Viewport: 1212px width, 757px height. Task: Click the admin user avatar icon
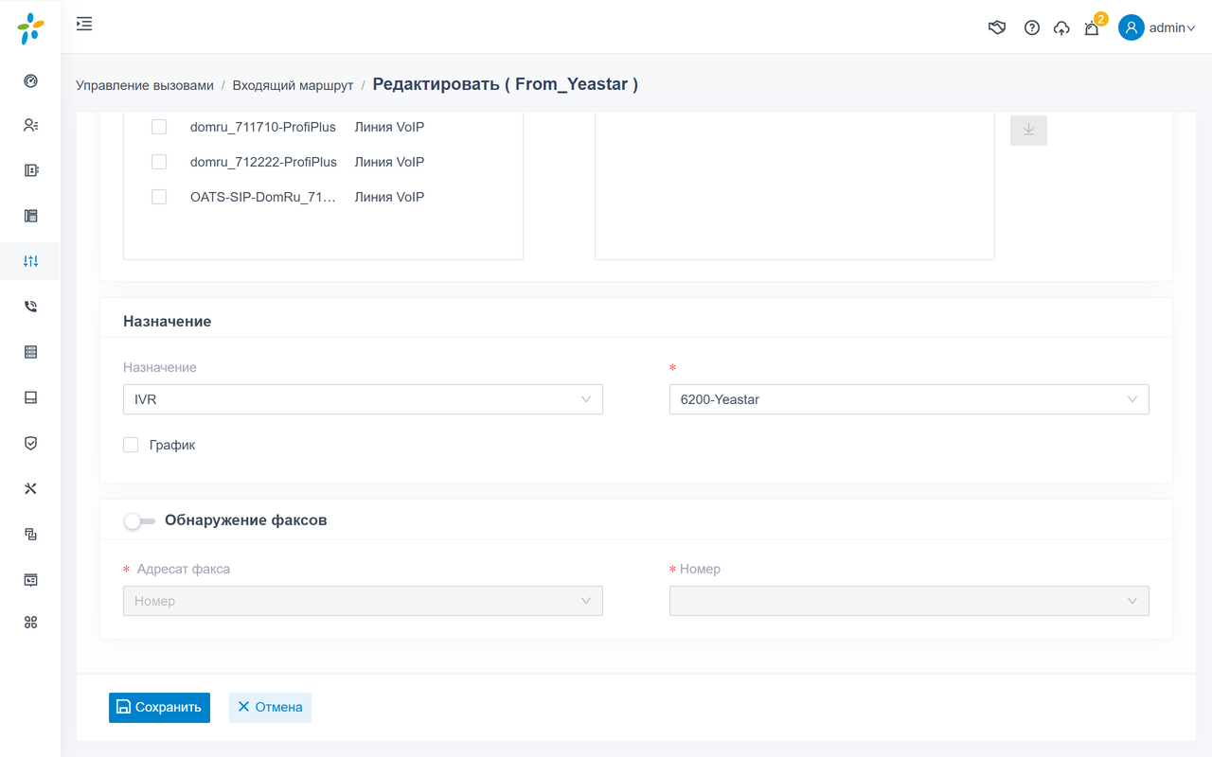coord(1132,27)
